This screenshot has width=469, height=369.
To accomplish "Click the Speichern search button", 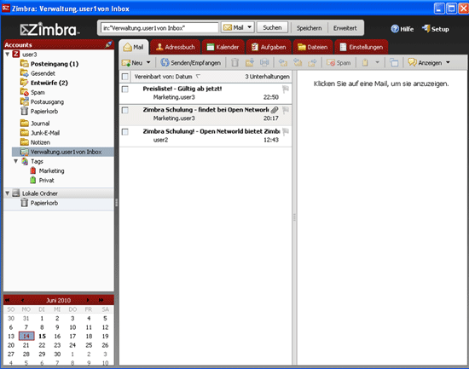I will click(309, 28).
